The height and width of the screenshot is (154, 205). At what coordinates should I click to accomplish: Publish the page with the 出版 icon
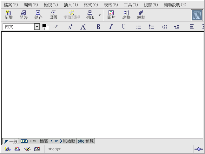coord(53,15)
